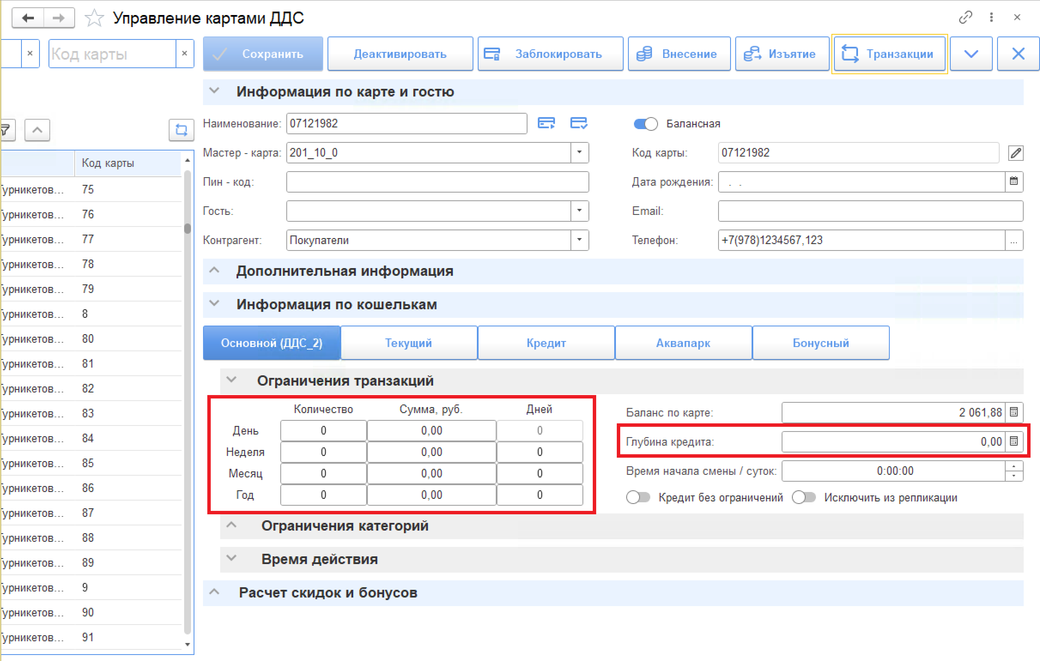Viewport: 1040px width, 661px height.
Task: Open the three-dot more options menu
Action: pos(991,17)
